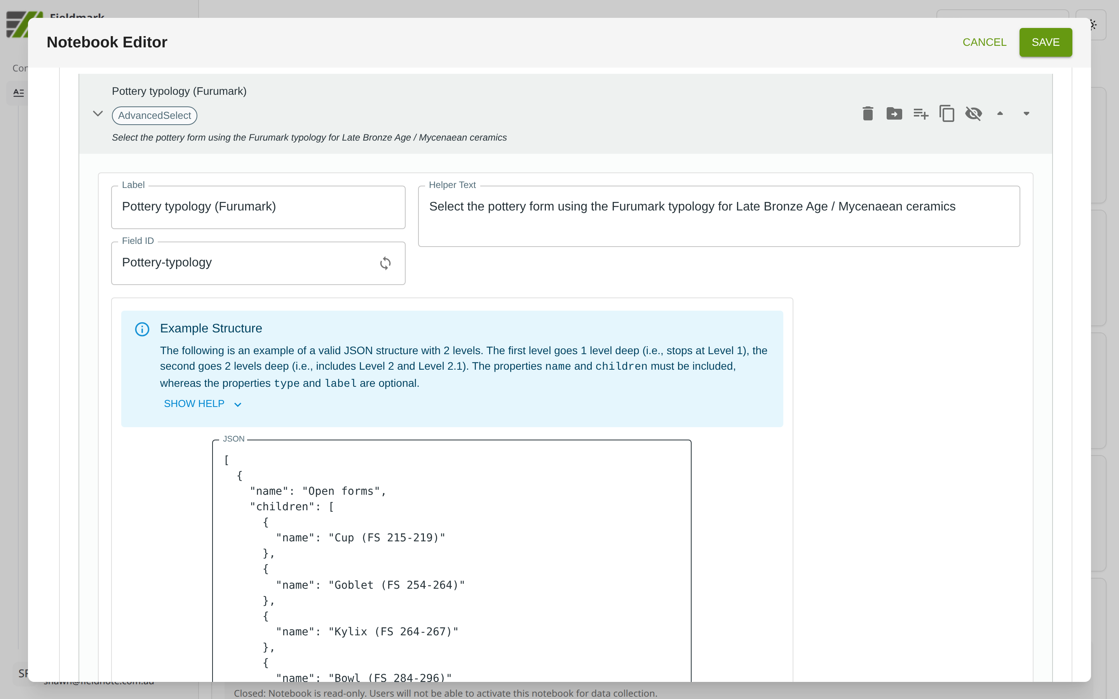
Task: Click the add field below icon
Action: (x=920, y=113)
